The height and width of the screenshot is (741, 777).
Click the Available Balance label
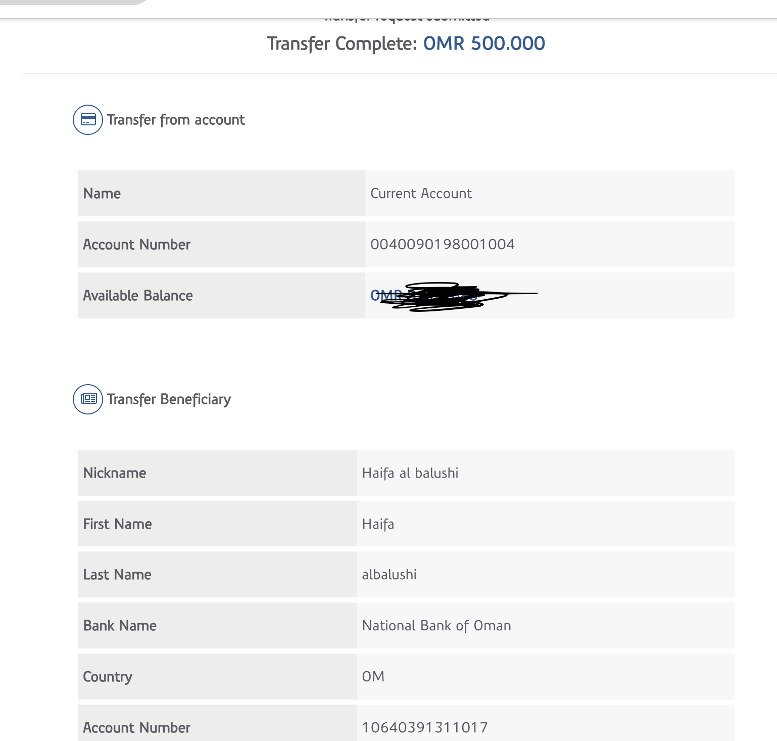(x=138, y=296)
